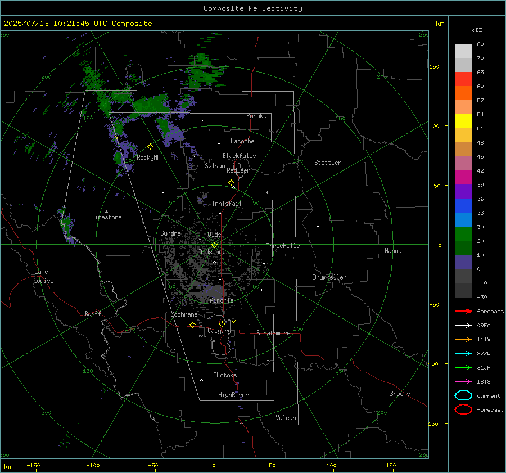This screenshot has height=473, width=506.
Task: Select the 80 dBZ color swatch
Action: (463, 51)
